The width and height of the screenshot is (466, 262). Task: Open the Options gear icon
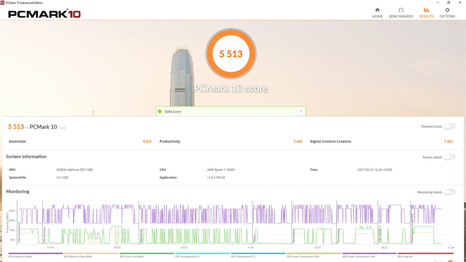[447, 10]
